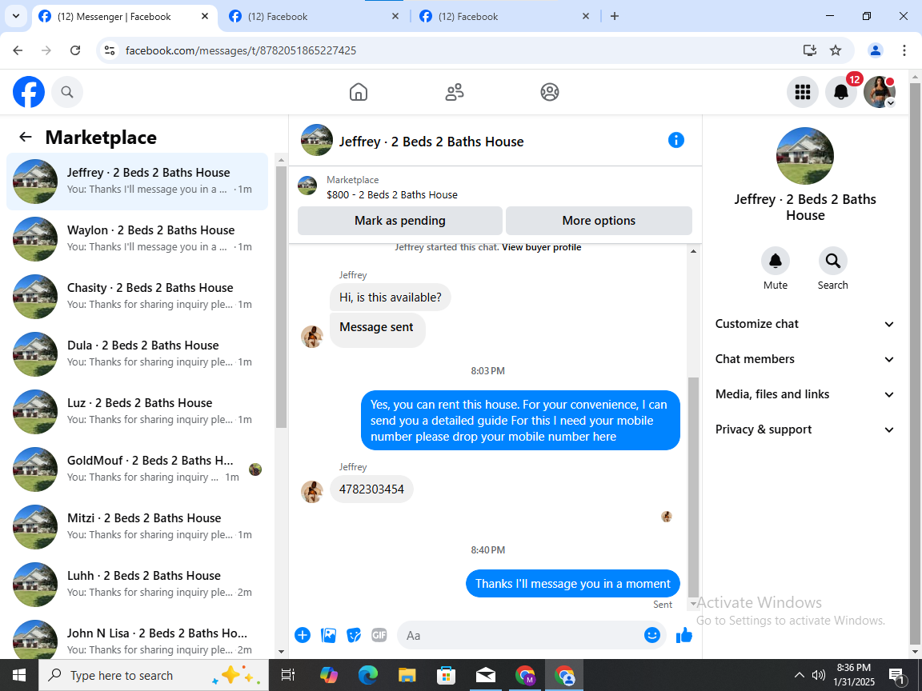922x691 pixels.
Task: Open Chrome install app icon in address bar
Action: coord(810,50)
